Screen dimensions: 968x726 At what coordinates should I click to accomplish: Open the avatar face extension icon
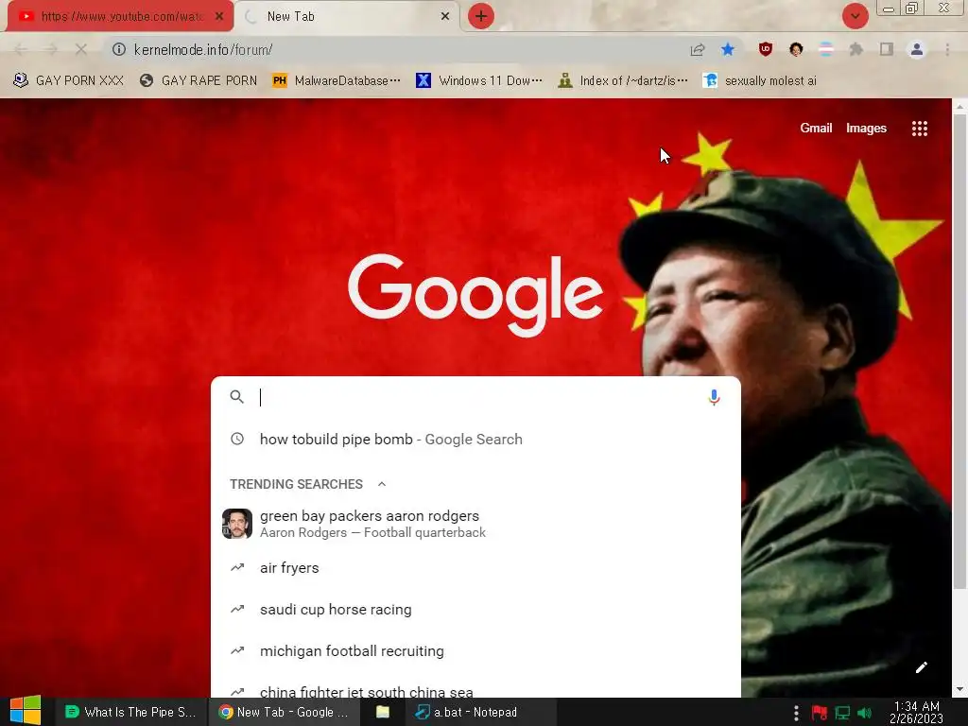coord(796,49)
